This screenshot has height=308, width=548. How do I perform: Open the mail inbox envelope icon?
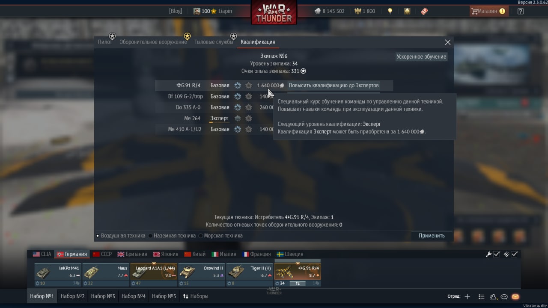(515, 296)
